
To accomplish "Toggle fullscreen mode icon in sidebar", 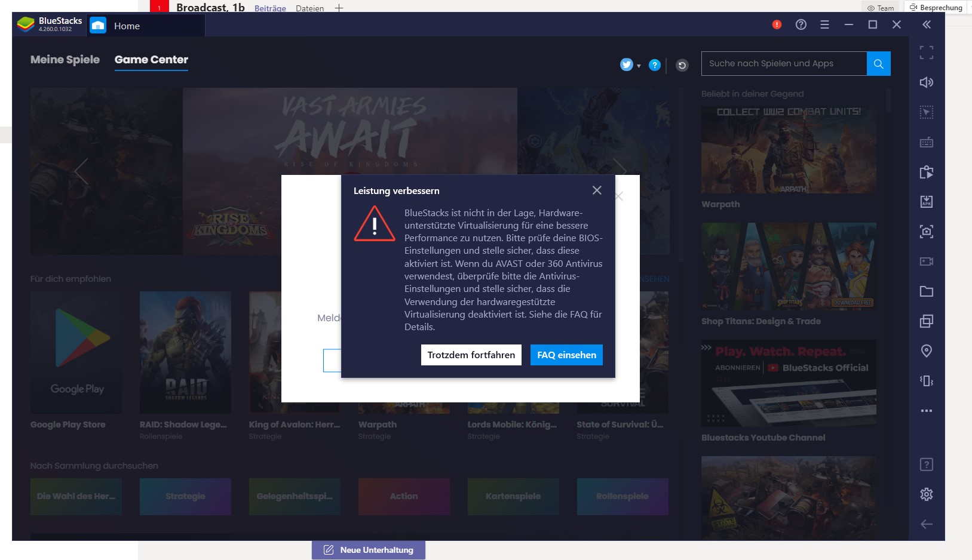I will pos(926,53).
